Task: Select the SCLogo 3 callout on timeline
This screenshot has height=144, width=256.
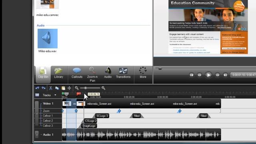Action: (102, 116)
